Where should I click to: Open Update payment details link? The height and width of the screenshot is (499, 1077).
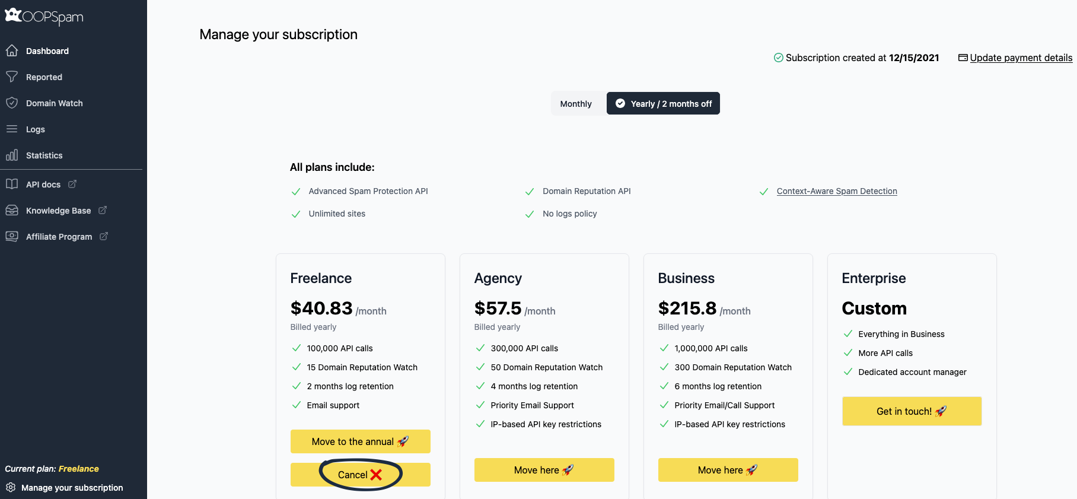[1021, 58]
